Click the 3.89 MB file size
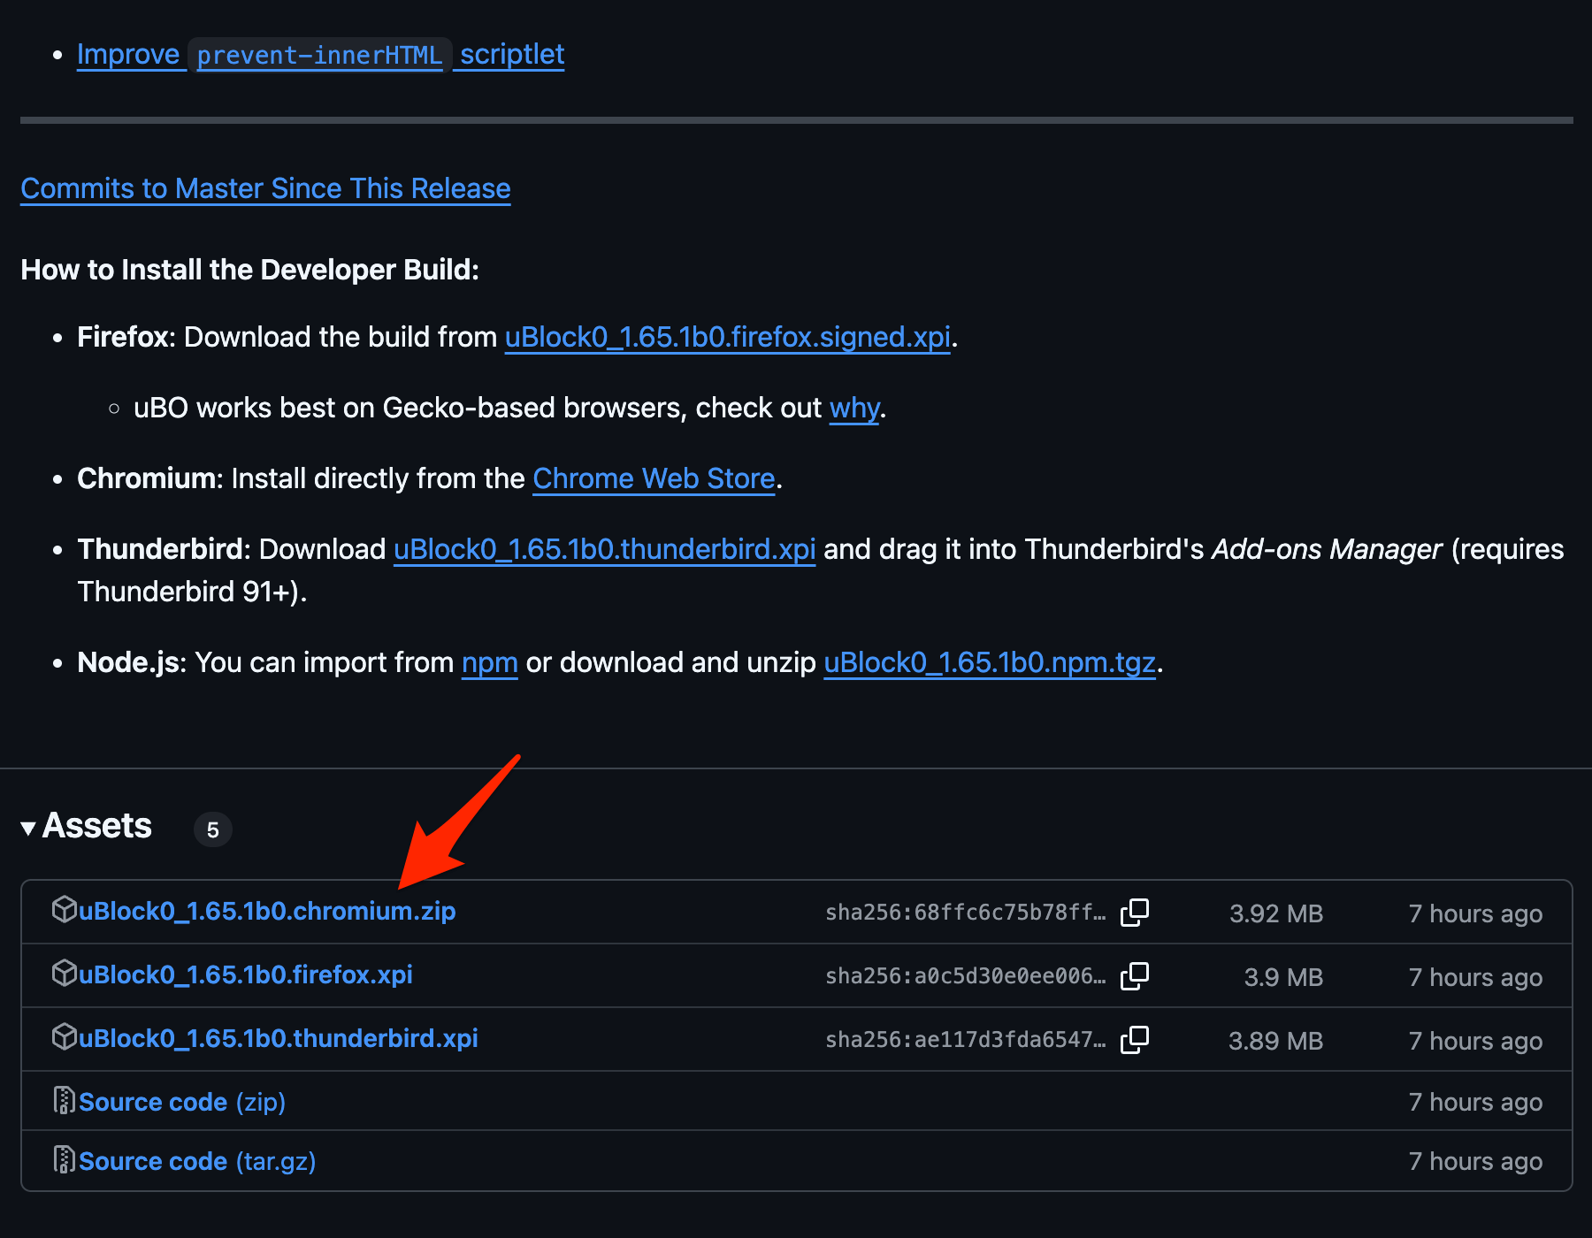This screenshot has width=1592, height=1238. (1275, 1041)
